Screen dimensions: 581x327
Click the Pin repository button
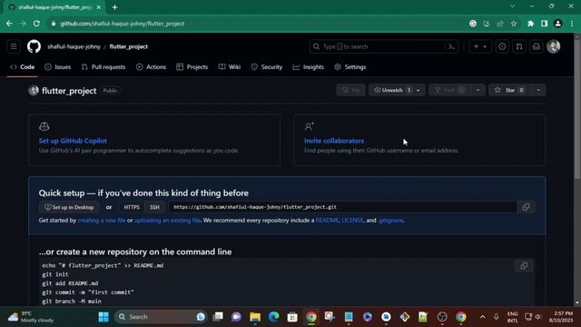coord(351,90)
